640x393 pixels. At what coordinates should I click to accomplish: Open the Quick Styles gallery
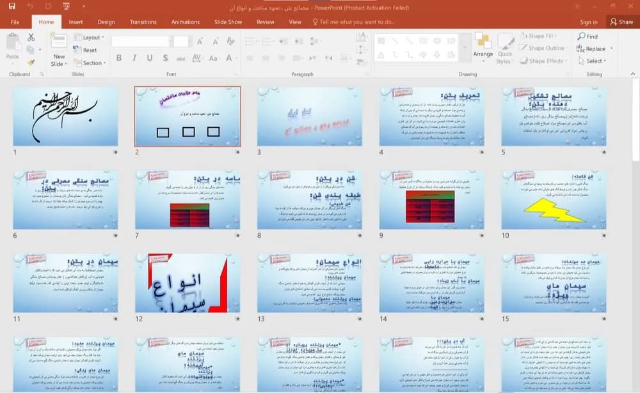[x=505, y=49]
